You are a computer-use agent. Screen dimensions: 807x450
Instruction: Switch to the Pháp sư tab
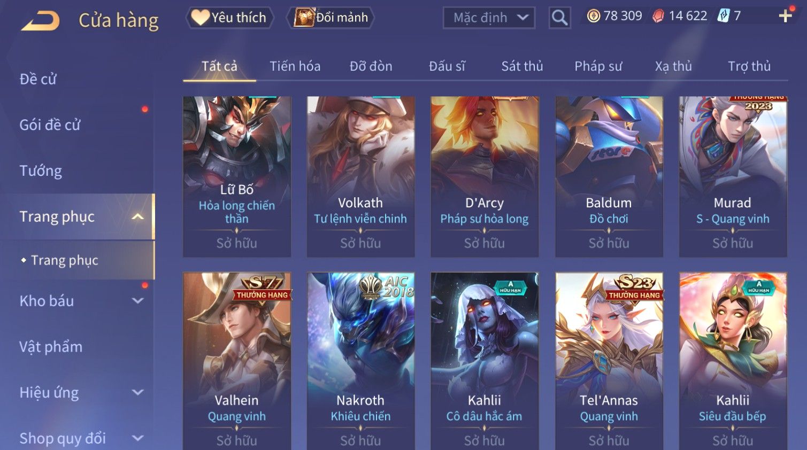[598, 66]
